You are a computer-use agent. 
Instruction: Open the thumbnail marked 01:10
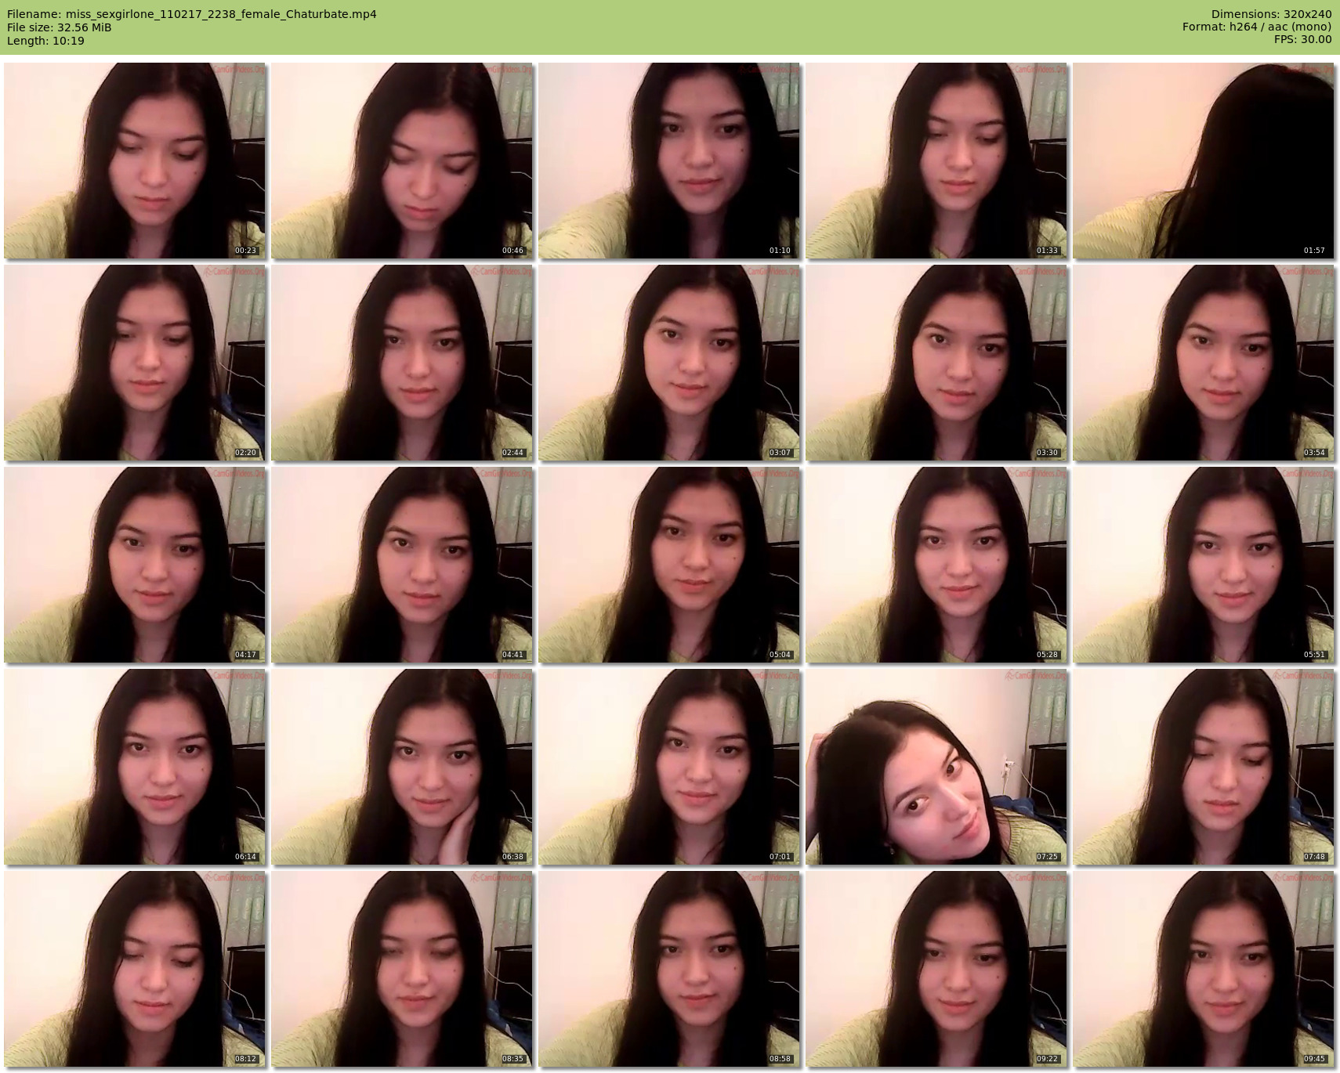click(x=669, y=161)
